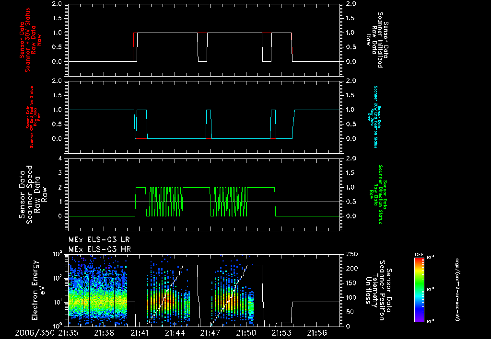Image resolution: width=491 pixels, height=339 pixels.
Task: Click the 200 scanner position tick
Action: tap(351, 269)
